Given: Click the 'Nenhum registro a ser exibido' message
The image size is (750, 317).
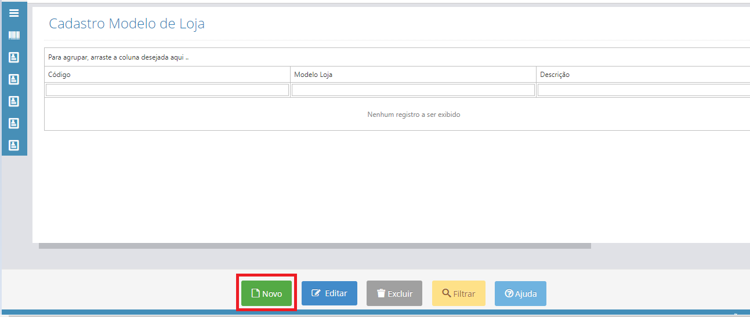Looking at the screenshot, I should [x=414, y=115].
